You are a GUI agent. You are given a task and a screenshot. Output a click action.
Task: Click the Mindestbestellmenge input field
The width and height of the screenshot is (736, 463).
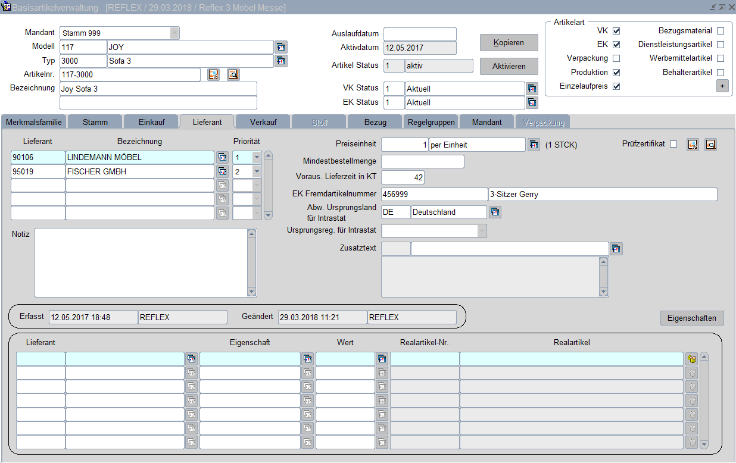coord(422,161)
